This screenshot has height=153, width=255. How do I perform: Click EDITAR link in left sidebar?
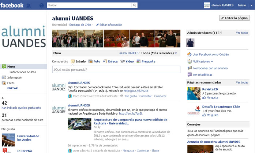tap(12, 88)
